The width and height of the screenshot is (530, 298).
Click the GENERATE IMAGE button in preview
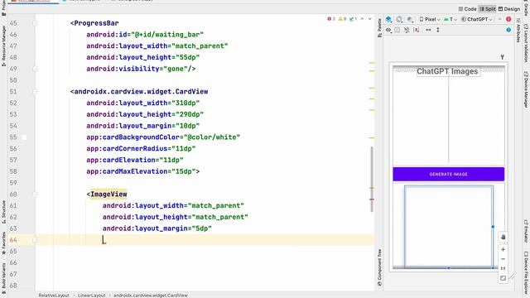click(448, 174)
